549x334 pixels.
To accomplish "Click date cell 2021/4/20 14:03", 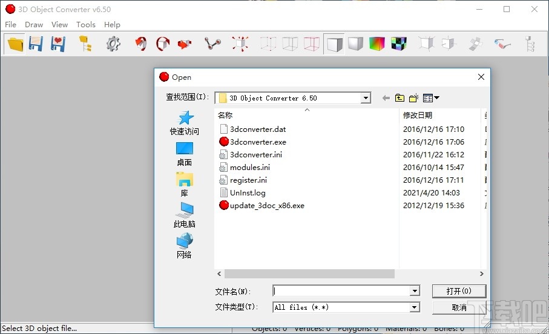I will [432, 192].
